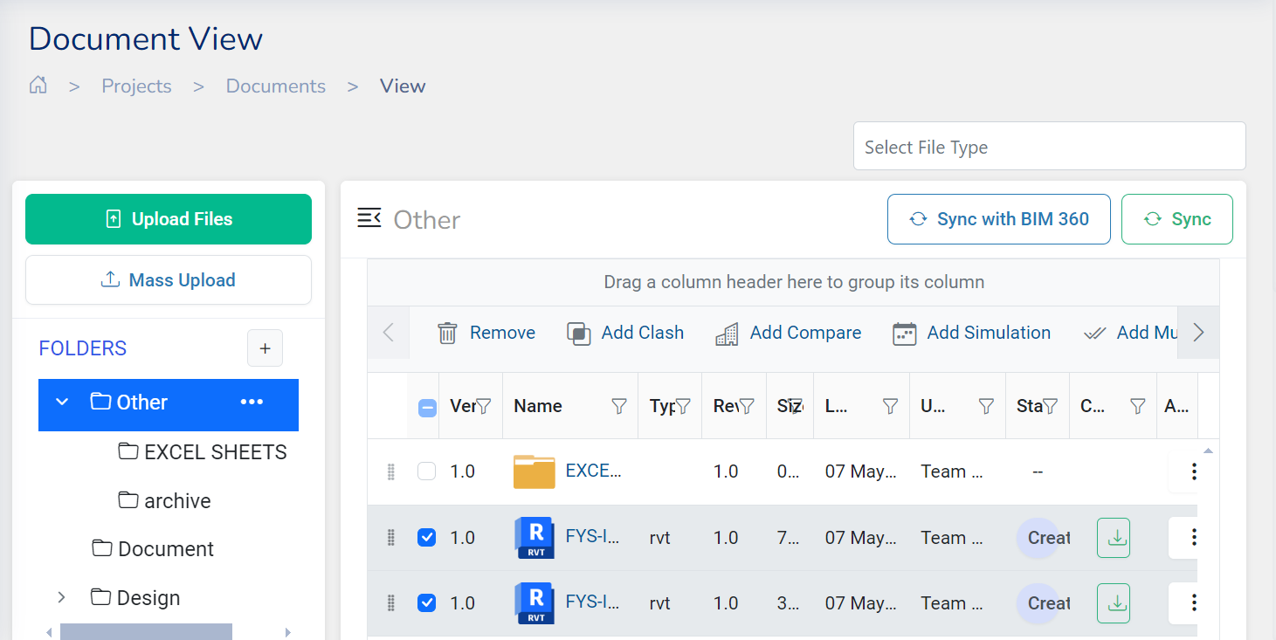Open the Other folder three-dot menu
Image resolution: width=1276 pixels, height=640 pixels.
252,402
